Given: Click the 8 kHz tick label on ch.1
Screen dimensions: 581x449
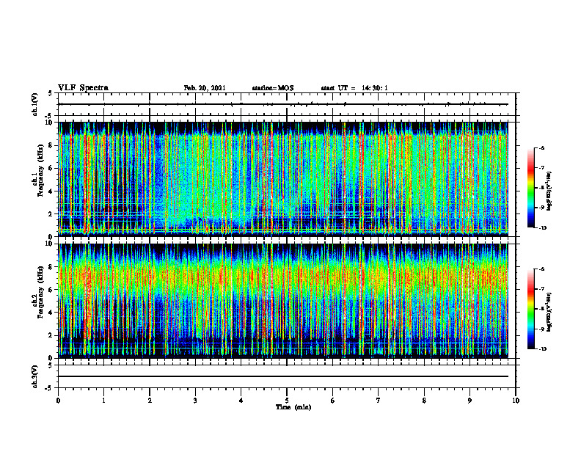Looking at the screenshot, I should [51, 145].
